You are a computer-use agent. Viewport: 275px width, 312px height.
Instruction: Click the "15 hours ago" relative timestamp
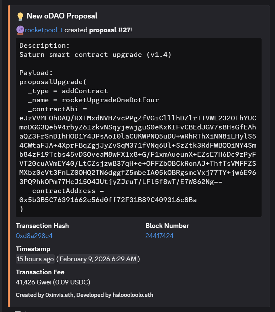click(x=35, y=259)
